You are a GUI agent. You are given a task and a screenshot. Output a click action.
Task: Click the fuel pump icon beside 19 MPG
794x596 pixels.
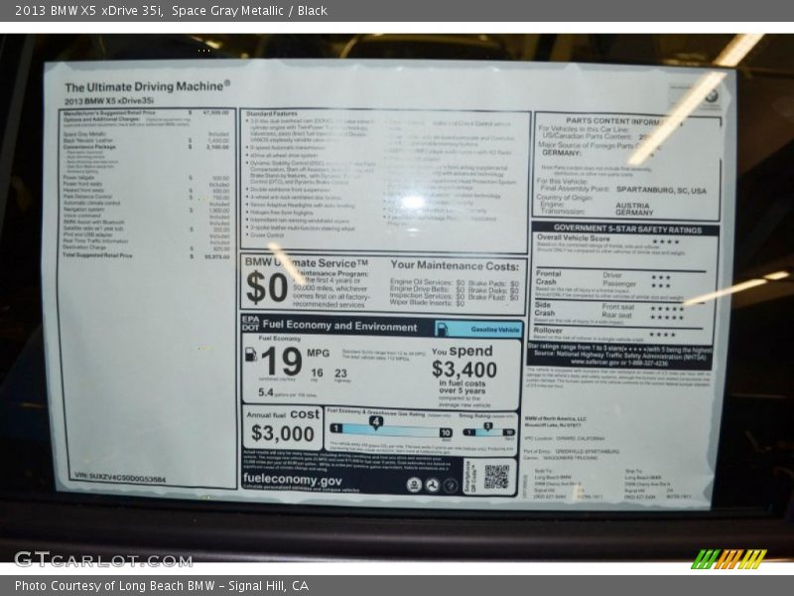click(x=251, y=355)
